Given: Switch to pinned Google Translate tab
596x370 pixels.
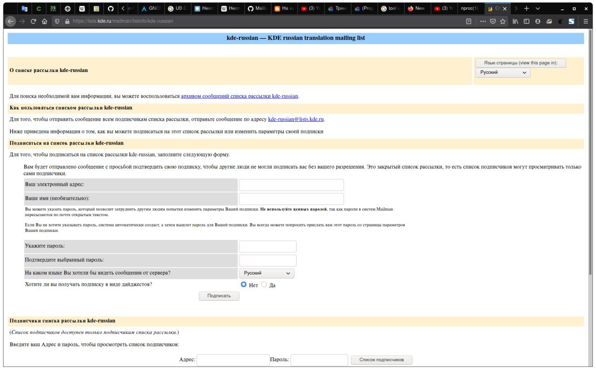Looking at the screenshot, I should (24, 8).
